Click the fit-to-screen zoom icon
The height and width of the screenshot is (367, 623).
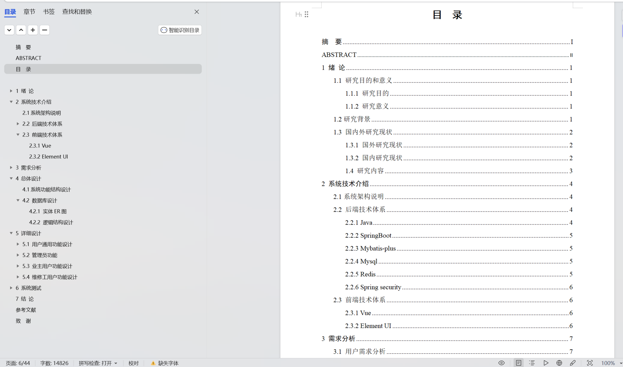tap(590, 363)
